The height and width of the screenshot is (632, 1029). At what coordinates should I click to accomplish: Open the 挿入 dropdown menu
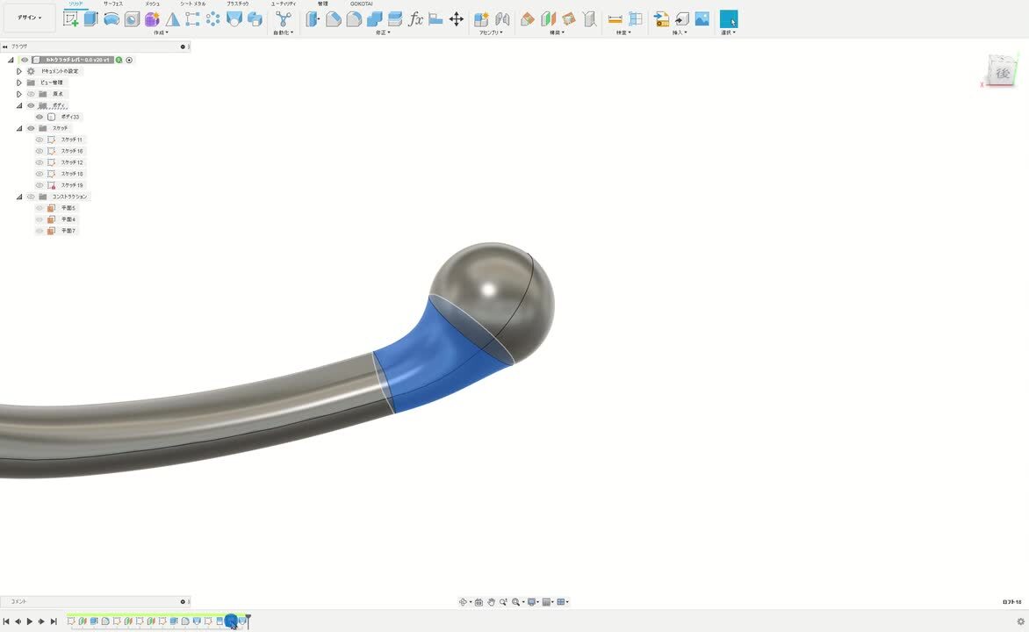pos(680,32)
